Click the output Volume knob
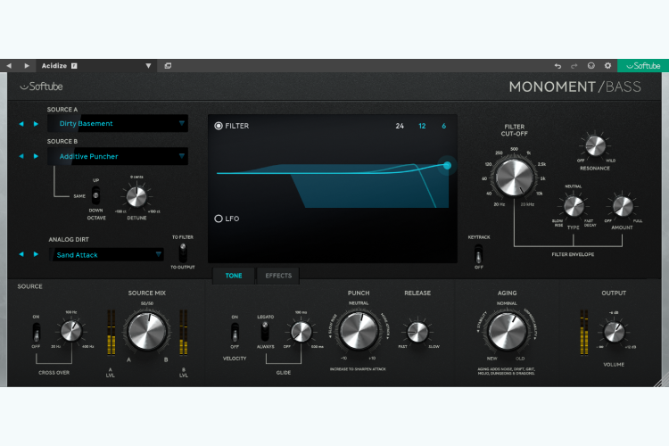669x446 pixels. (x=614, y=332)
